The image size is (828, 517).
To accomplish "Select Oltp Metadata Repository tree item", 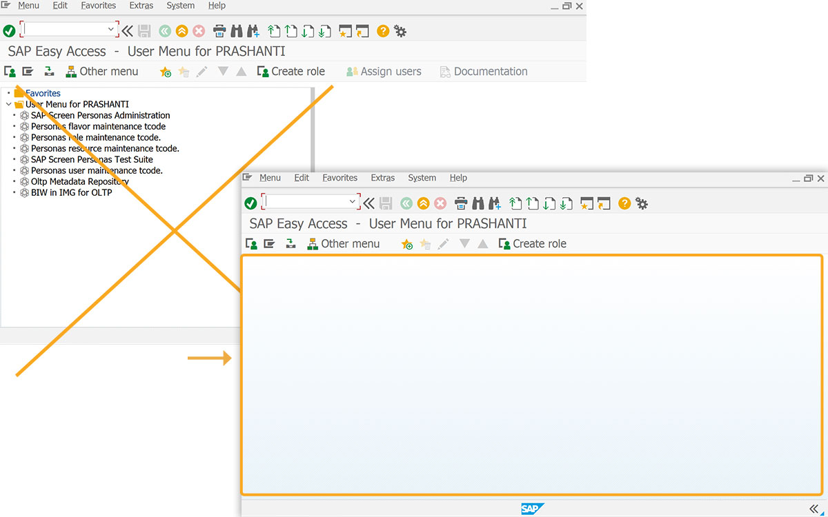I will click(79, 181).
